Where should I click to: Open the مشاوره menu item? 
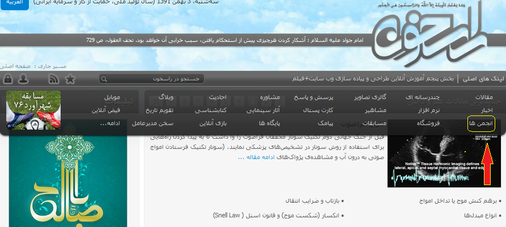click(x=270, y=97)
